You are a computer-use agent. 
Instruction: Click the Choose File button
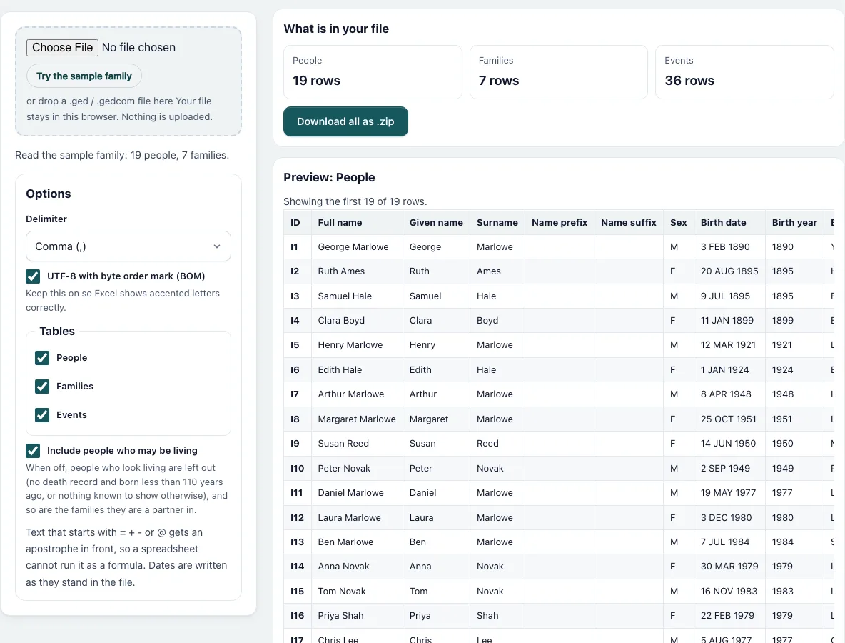pyautogui.click(x=63, y=47)
